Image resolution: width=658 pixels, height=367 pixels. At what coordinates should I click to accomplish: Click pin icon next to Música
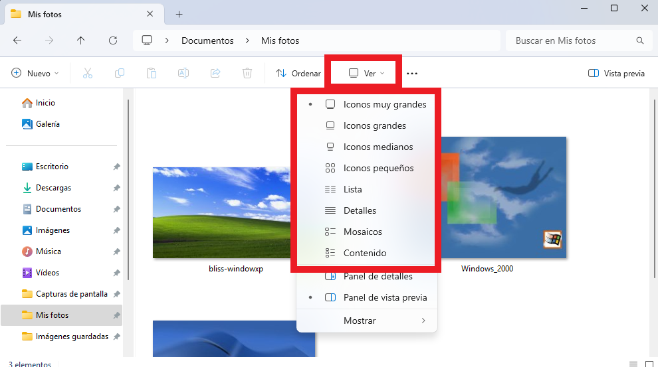point(117,252)
